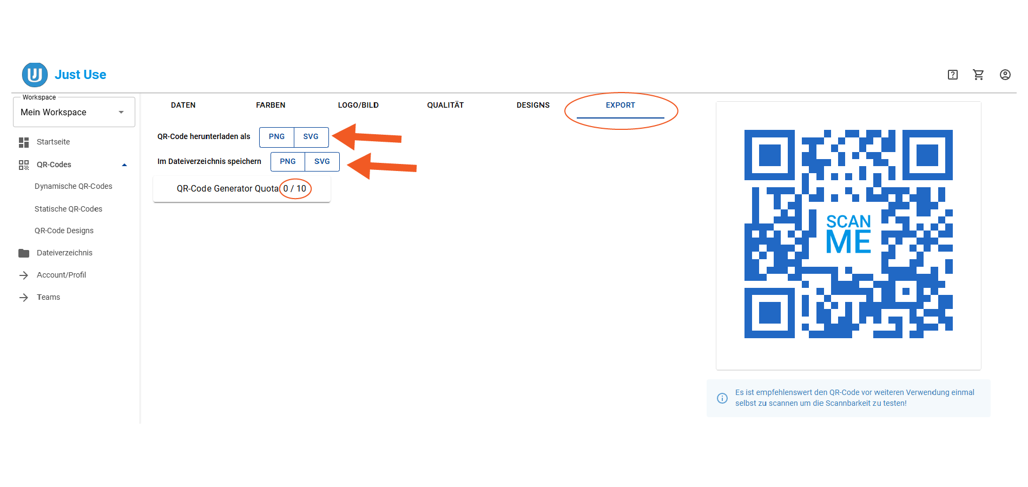Click the QR-Code Generator Quota text
Viewport: 1028px width, 487px height.
click(x=228, y=189)
